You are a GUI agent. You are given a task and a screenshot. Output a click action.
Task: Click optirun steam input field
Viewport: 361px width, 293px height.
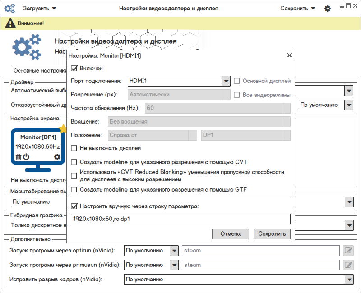(261, 251)
